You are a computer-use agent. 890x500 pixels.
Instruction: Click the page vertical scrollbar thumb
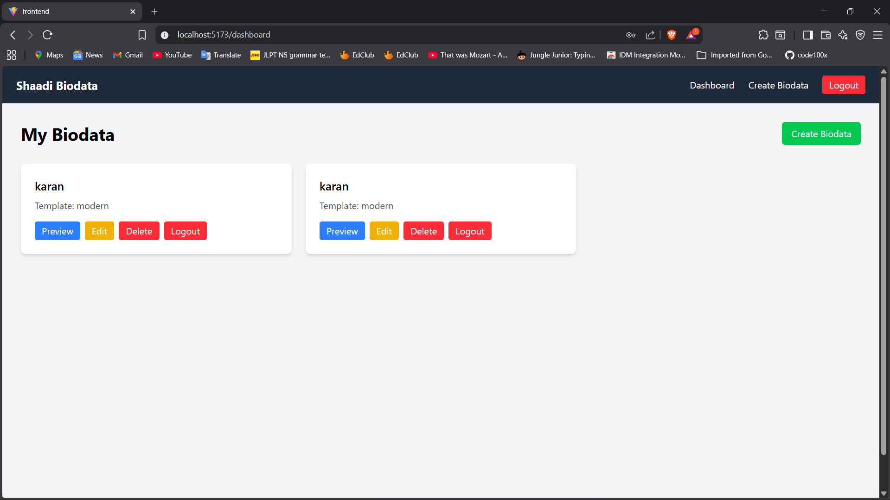click(884, 266)
